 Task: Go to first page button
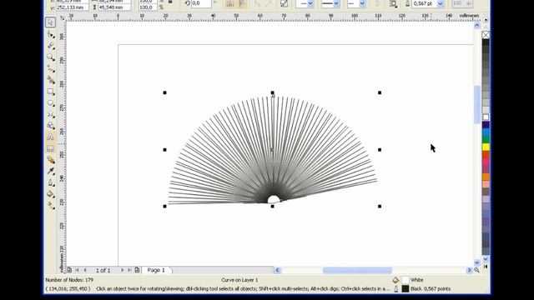[78, 270]
